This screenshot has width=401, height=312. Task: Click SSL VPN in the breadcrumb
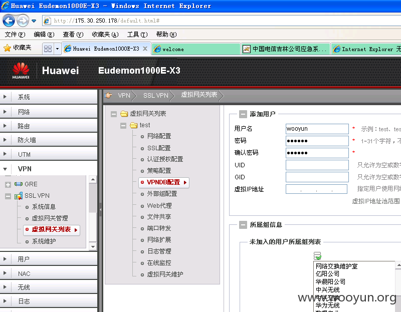point(156,96)
